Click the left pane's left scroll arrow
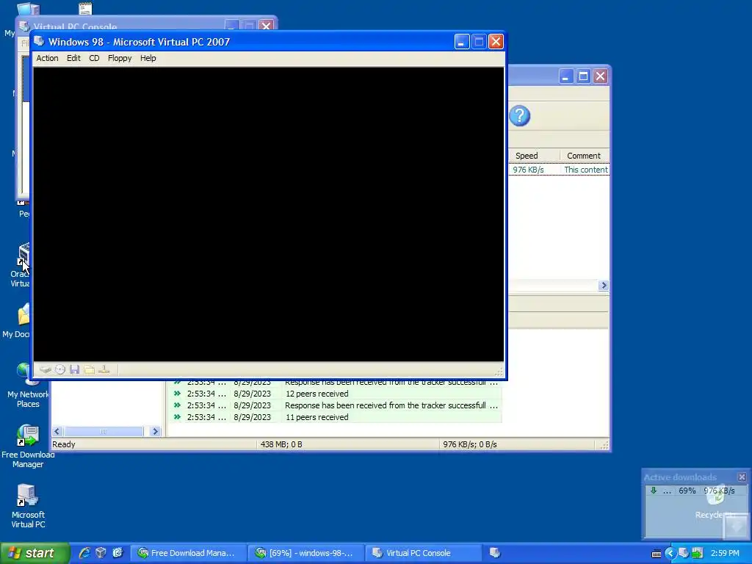Image resolution: width=752 pixels, height=564 pixels. tap(57, 431)
